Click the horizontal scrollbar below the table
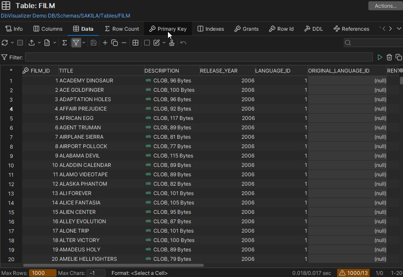The width and height of the screenshot is (403, 277). coord(113,265)
